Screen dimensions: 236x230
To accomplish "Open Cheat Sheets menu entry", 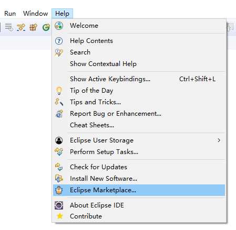I will pos(92,125).
